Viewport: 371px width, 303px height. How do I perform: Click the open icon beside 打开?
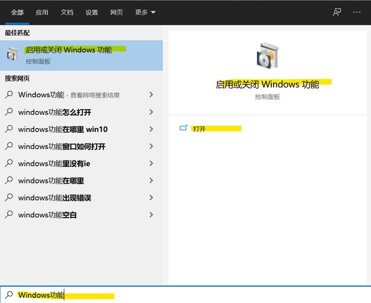click(x=183, y=128)
